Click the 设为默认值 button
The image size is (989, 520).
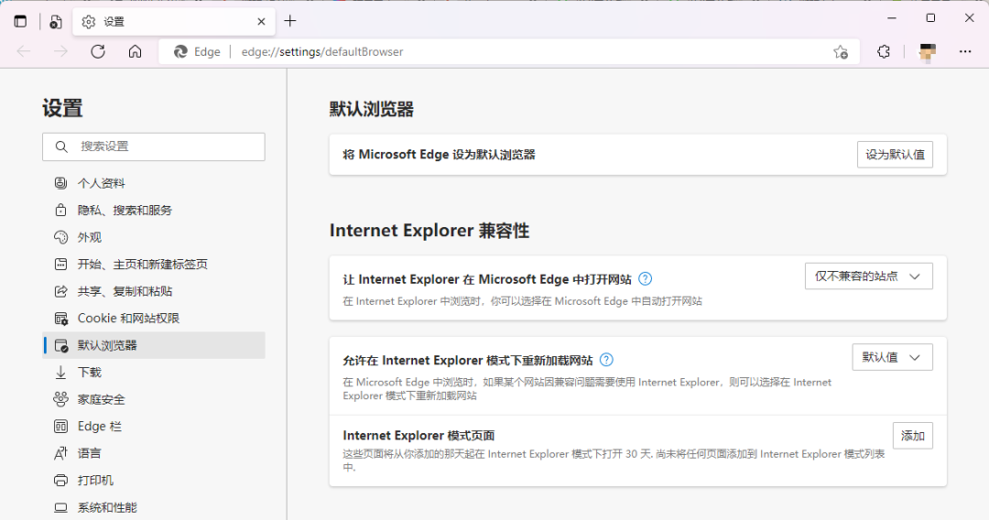(895, 155)
